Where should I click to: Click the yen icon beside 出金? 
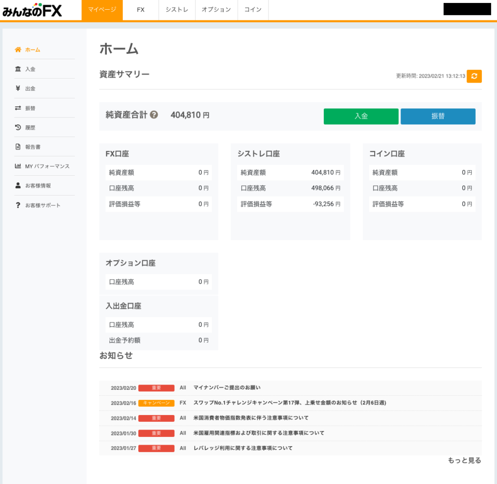click(x=18, y=88)
